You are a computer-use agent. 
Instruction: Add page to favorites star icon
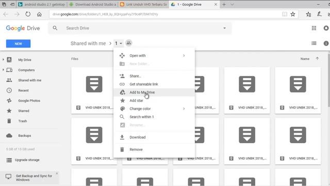click(293, 14)
